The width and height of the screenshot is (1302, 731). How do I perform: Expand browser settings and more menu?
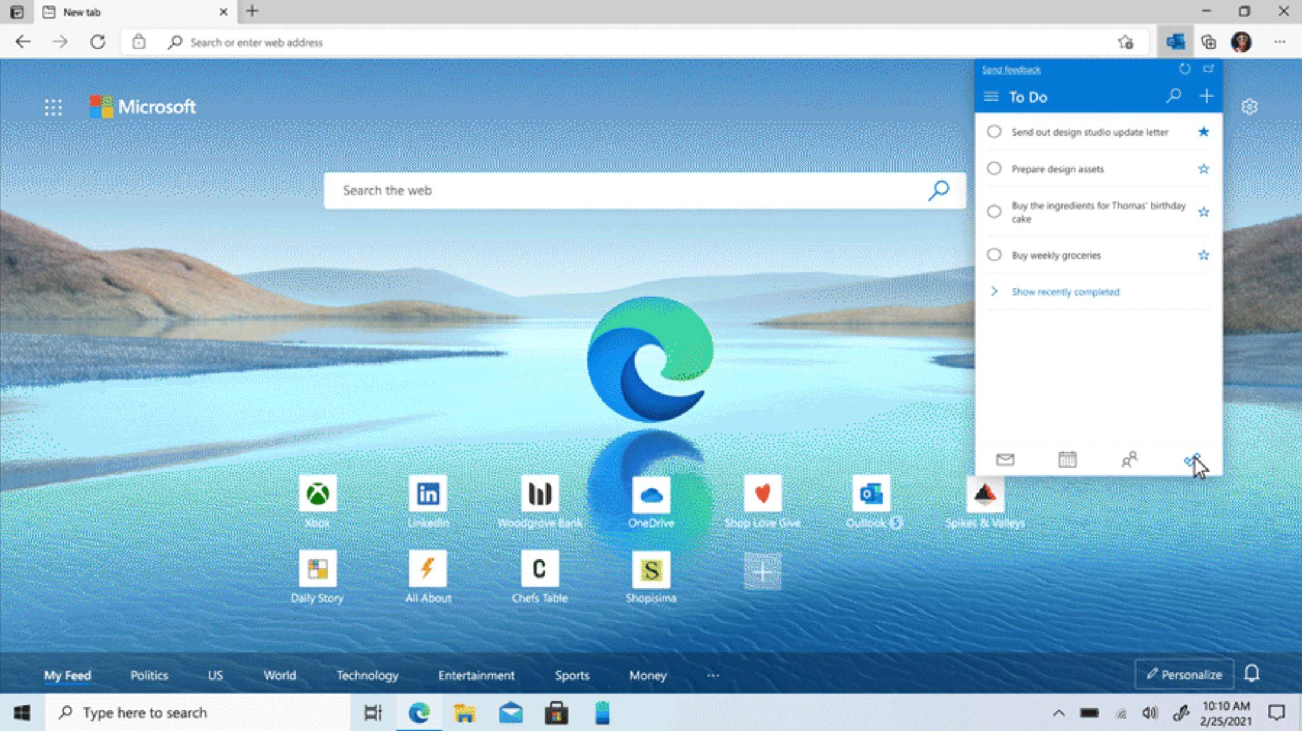click(1278, 42)
